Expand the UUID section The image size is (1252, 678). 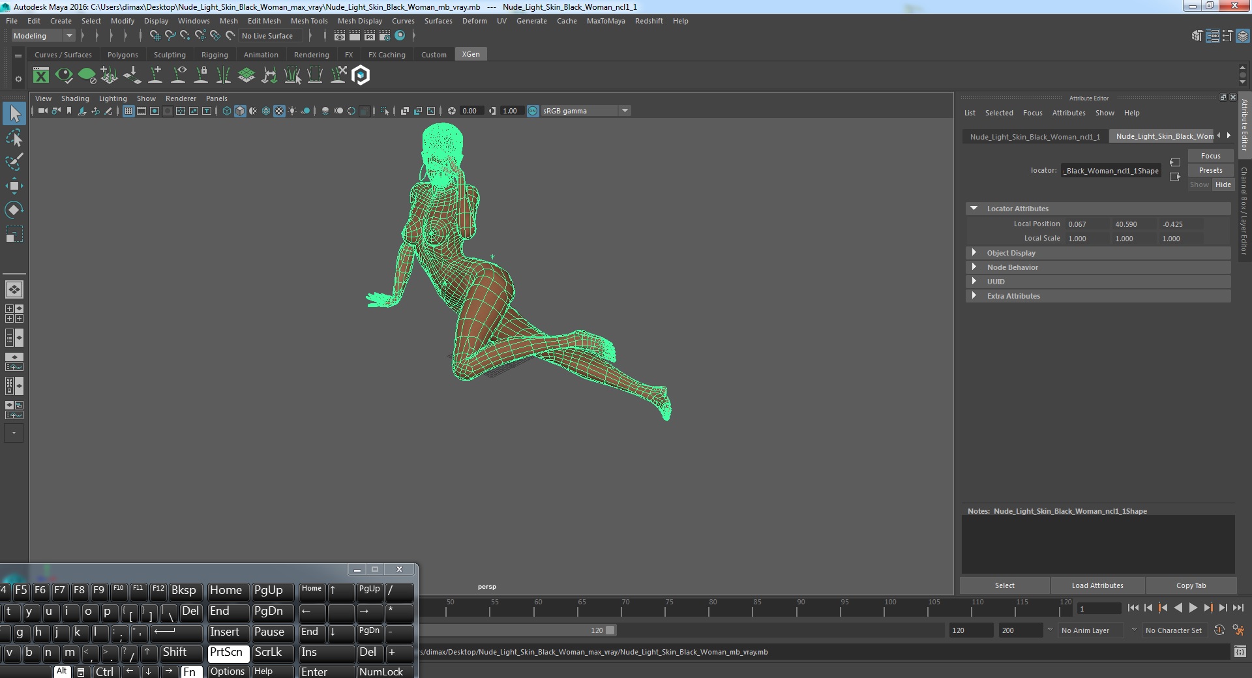click(974, 282)
